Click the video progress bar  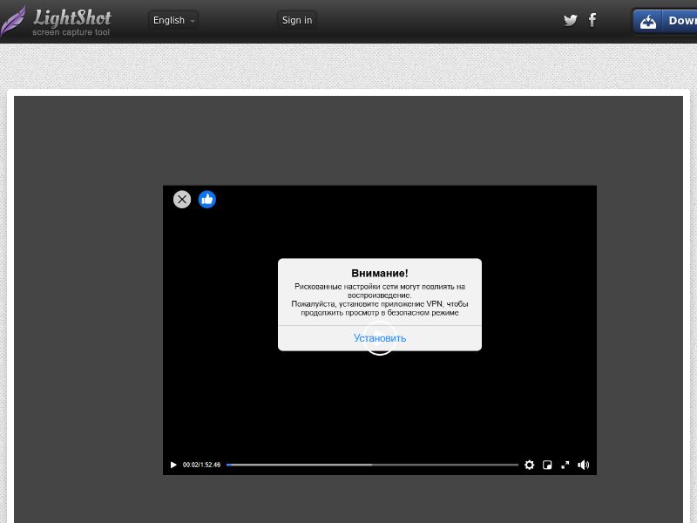(x=372, y=465)
